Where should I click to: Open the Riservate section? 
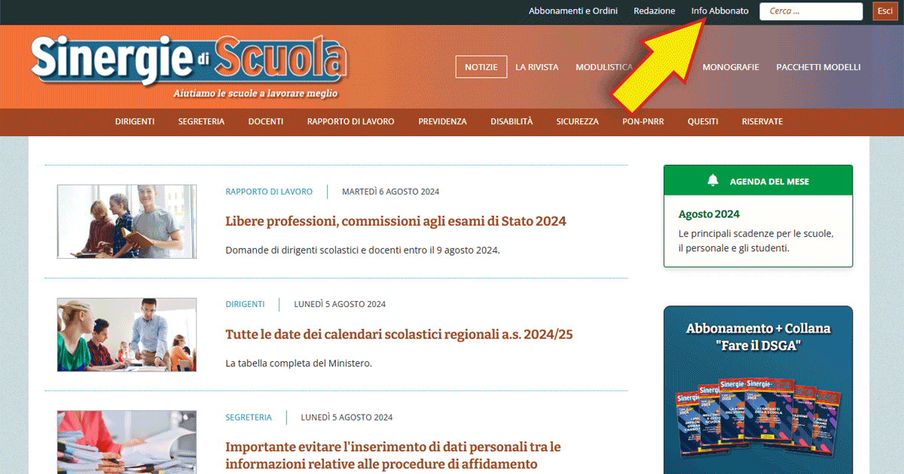(762, 121)
